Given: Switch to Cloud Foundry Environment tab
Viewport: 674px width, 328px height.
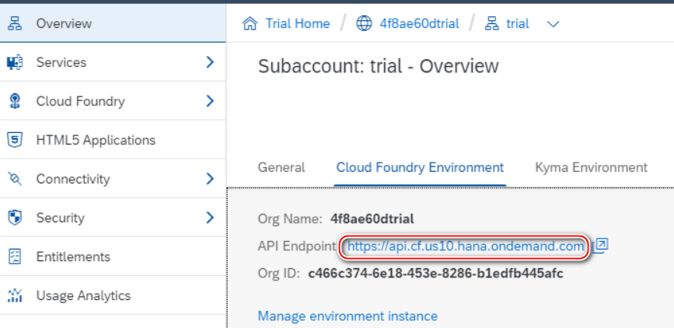Looking at the screenshot, I should pos(420,167).
